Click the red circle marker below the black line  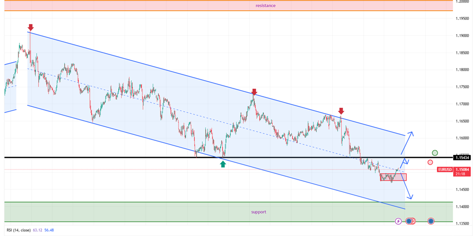430,162
